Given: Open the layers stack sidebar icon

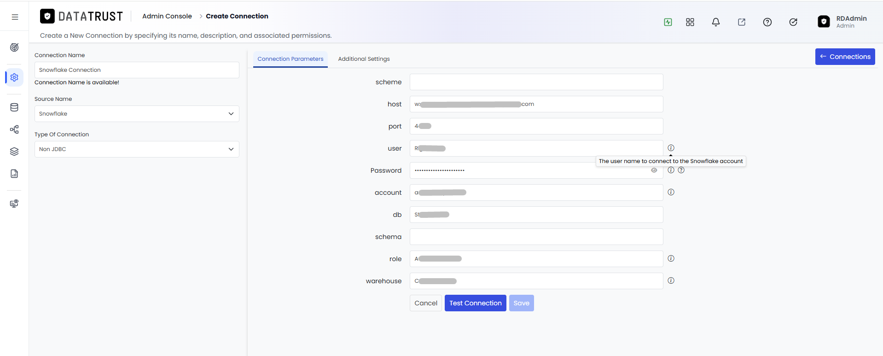Looking at the screenshot, I should click(14, 152).
